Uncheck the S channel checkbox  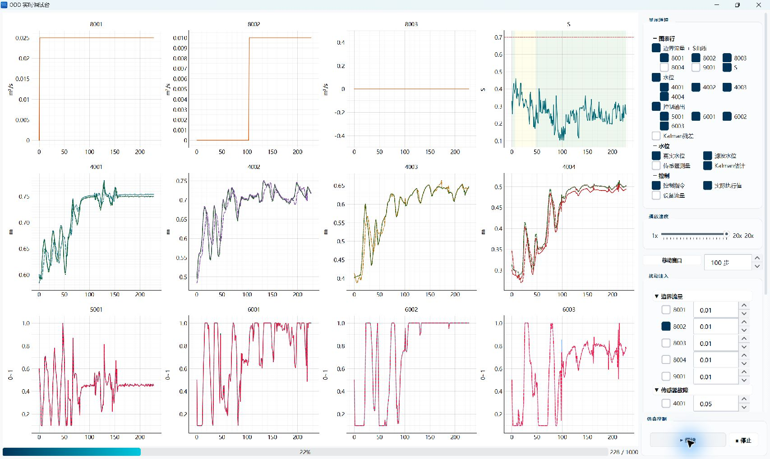click(727, 67)
